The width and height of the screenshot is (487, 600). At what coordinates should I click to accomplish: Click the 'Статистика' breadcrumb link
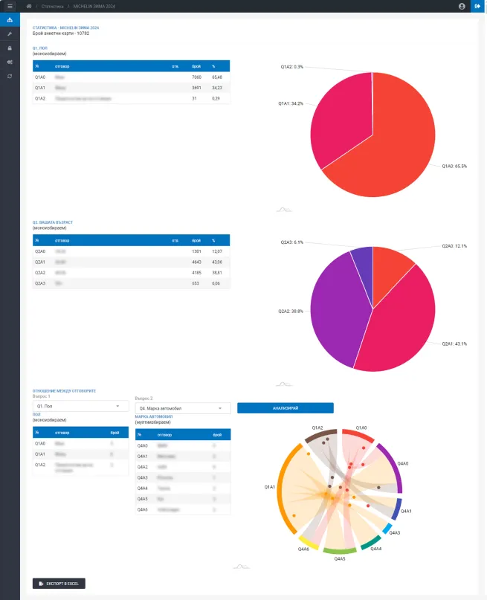[x=52, y=7]
